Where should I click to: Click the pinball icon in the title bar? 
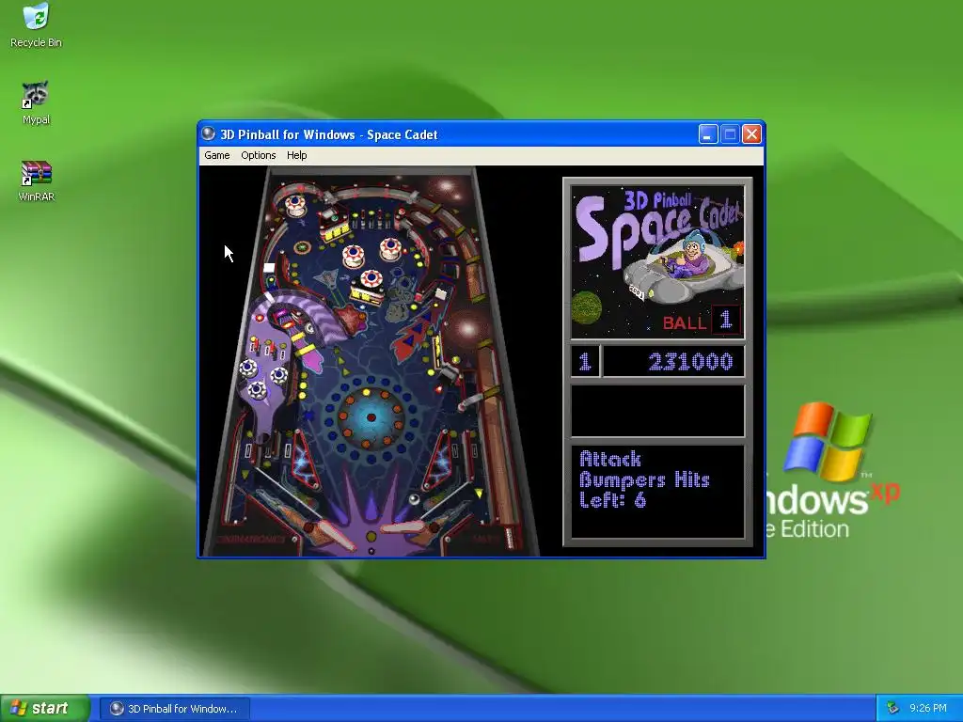click(x=209, y=133)
